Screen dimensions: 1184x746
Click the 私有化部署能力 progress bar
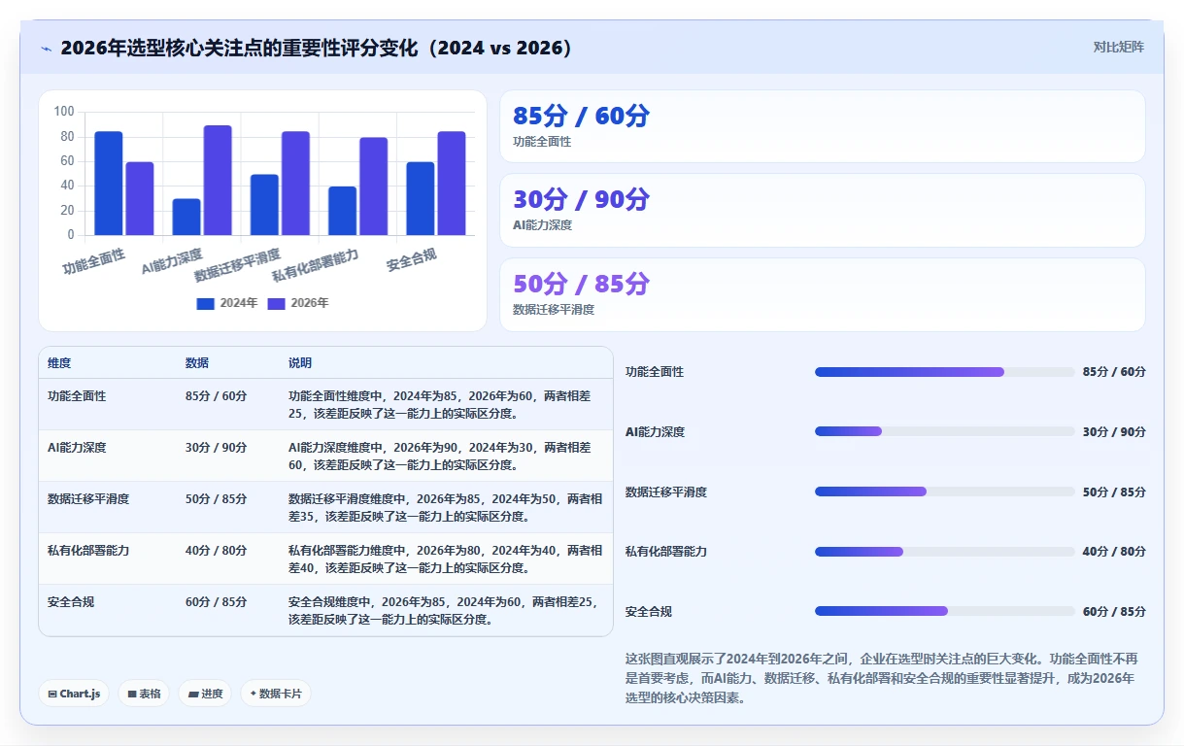tap(945, 552)
